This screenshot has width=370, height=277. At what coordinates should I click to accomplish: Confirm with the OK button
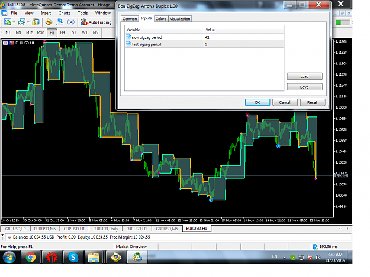[258, 102]
